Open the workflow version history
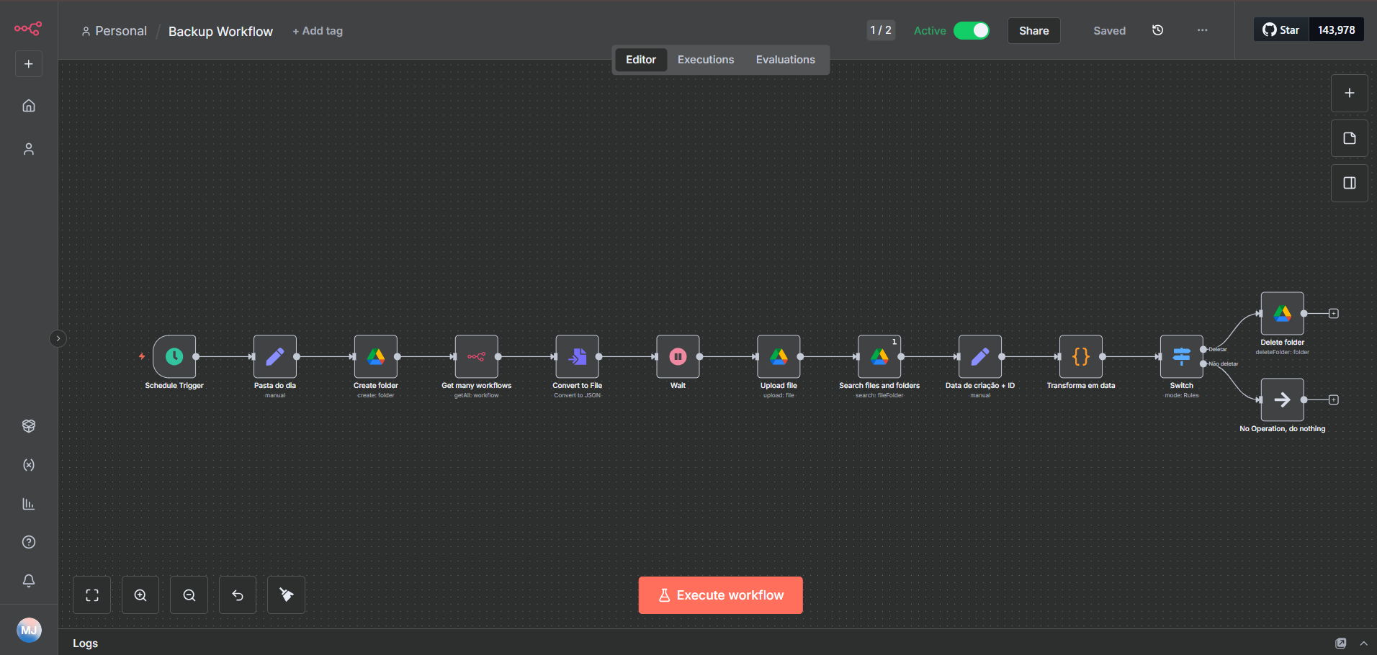The height and width of the screenshot is (655, 1377). click(1157, 30)
